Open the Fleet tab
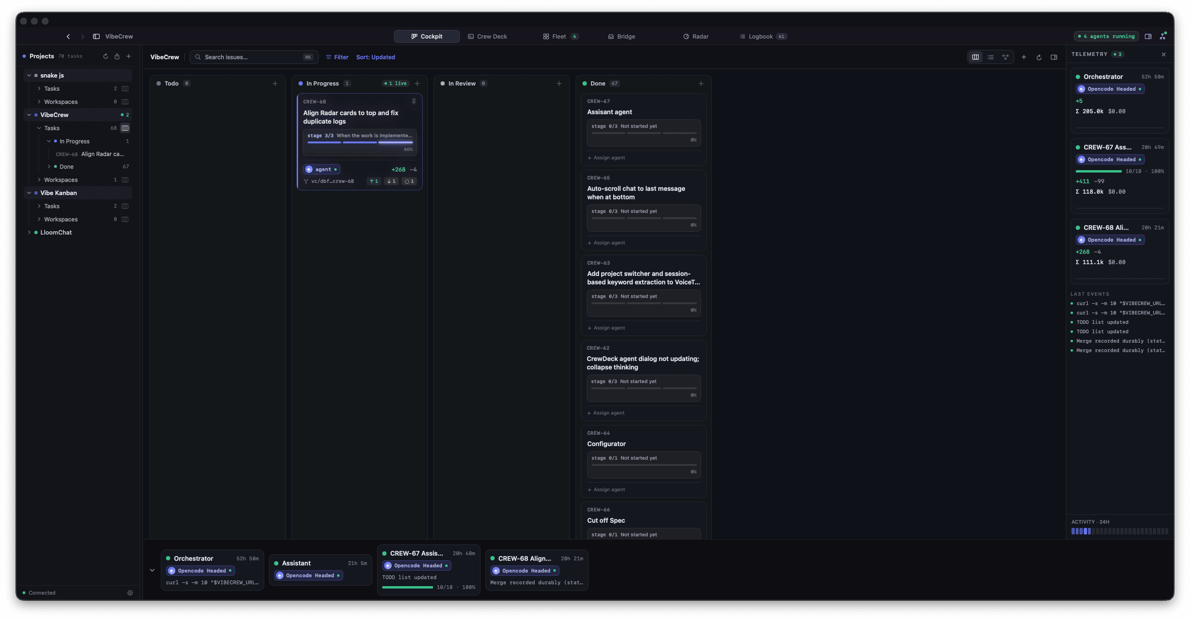 pos(560,36)
